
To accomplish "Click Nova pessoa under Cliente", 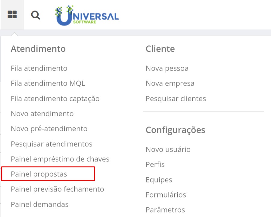I will point(167,69).
